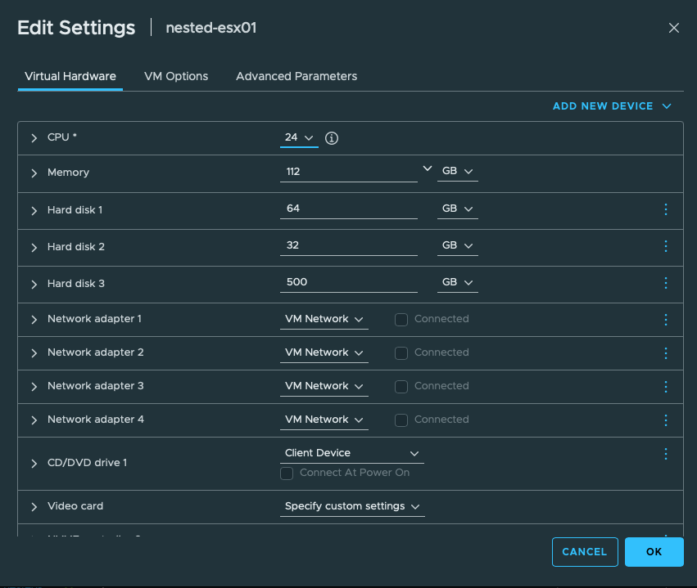Open the Hard disk 1 options menu

tap(665, 209)
